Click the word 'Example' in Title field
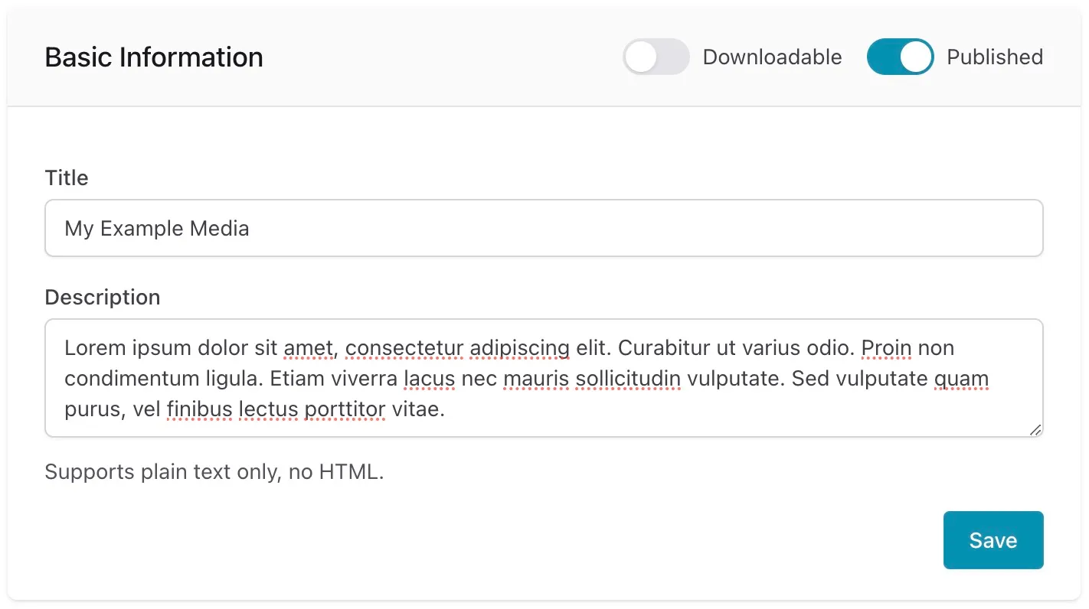The height and width of the screenshot is (609, 1089). [x=143, y=228]
